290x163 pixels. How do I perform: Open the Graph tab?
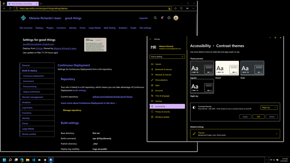(x=133, y=28)
